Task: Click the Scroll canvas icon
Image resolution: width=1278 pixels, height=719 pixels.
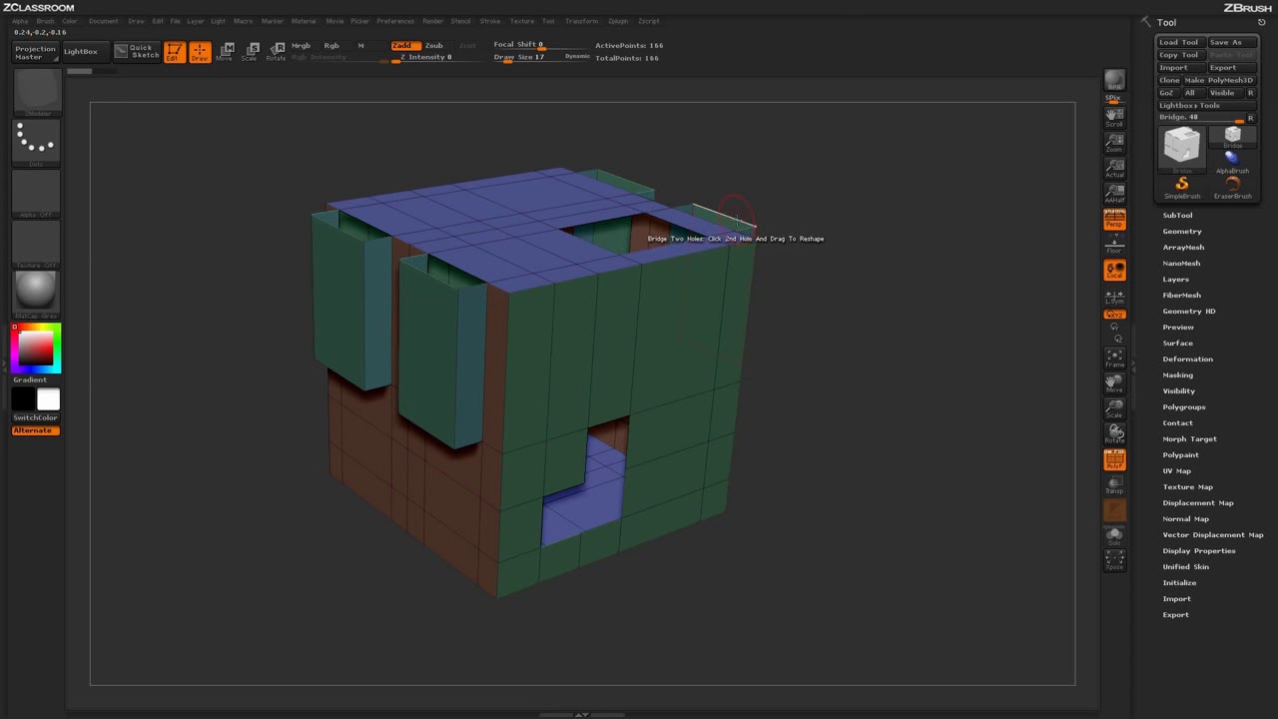Action: click(1114, 117)
